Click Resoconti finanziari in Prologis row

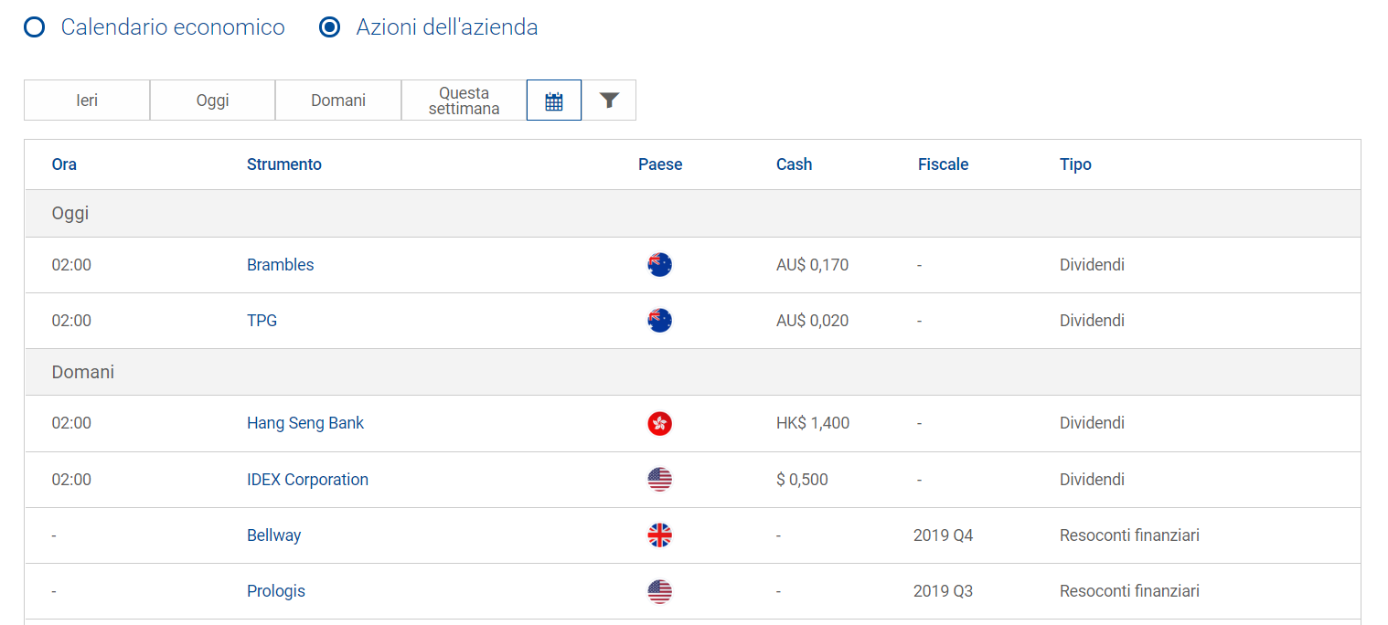pyautogui.click(x=1129, y=591)
